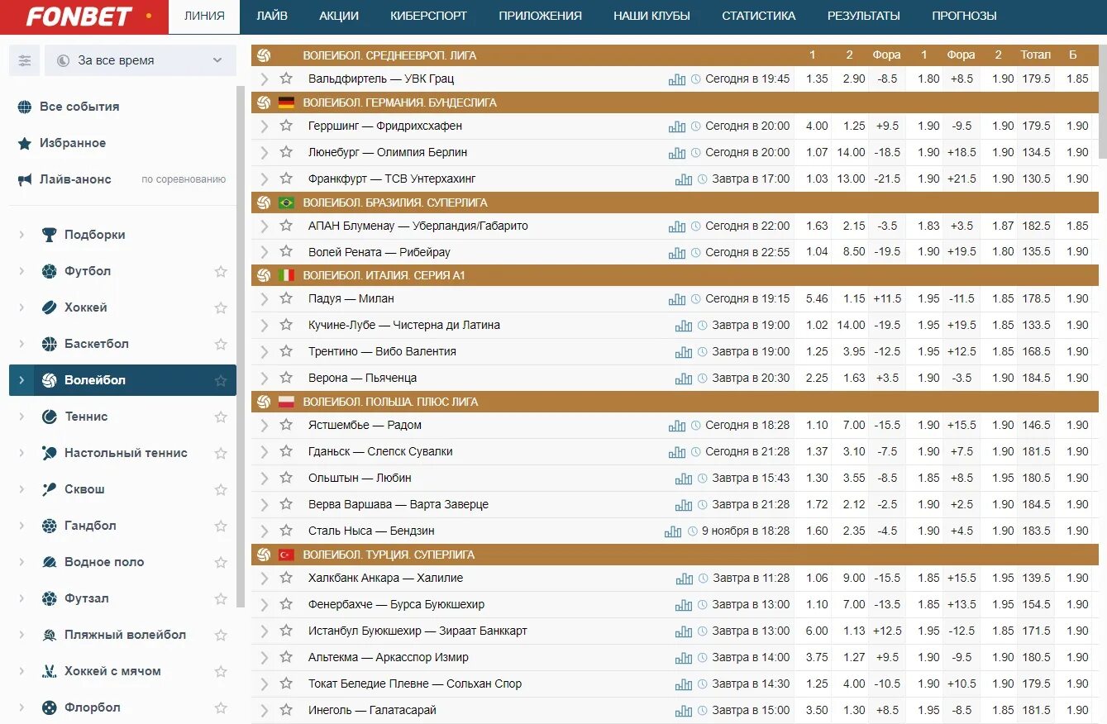The height and width of the screenshot is (724, 1107).
Task: Click по соревнованию sort text
Action: (184, 179)
